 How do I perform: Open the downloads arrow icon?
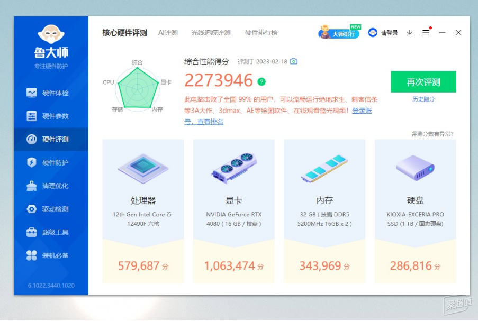click(409, 33)
